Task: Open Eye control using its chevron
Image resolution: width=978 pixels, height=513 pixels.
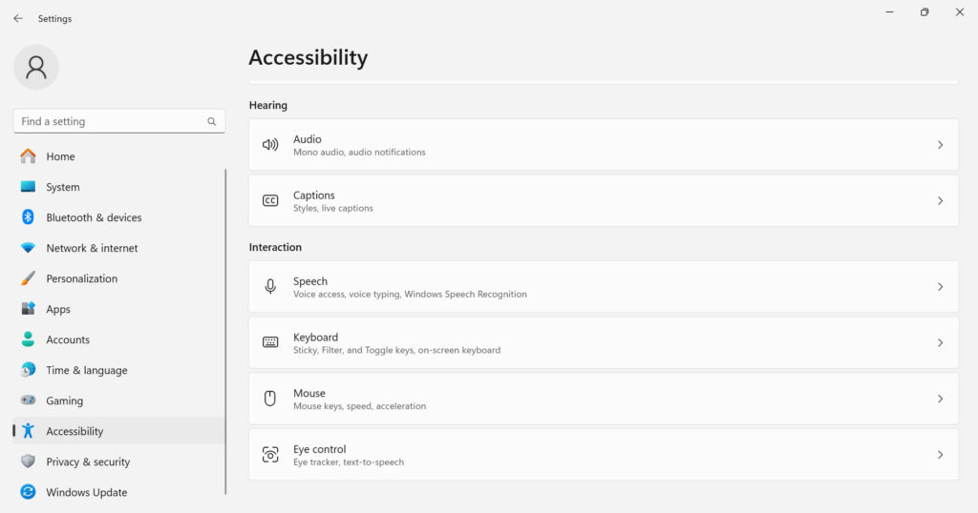Action: click(940, 455)
